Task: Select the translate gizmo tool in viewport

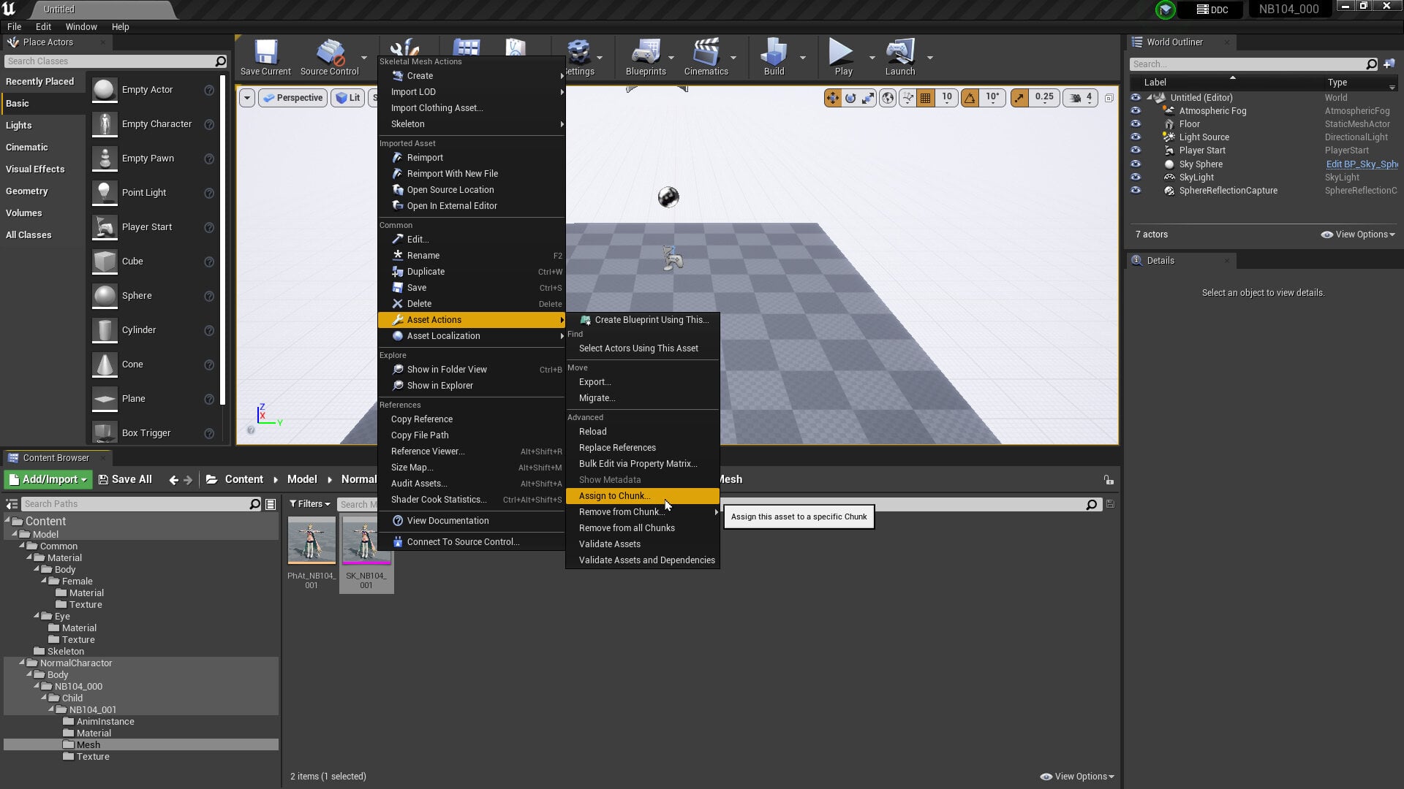Action: [x=833, y=98]
